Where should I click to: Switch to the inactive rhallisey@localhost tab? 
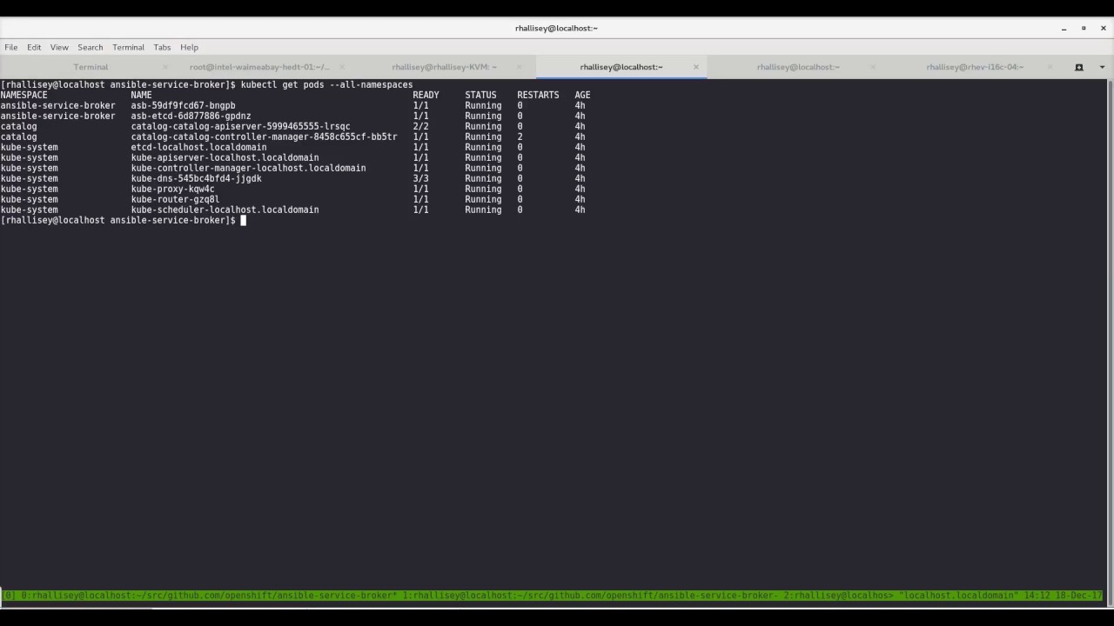(798, 67)
